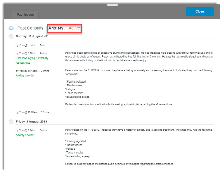This screenshot has width=220, height=173.
Task: Select the 'by You @ 5:54pm . 1min' entry
Action: pos(31,45)
